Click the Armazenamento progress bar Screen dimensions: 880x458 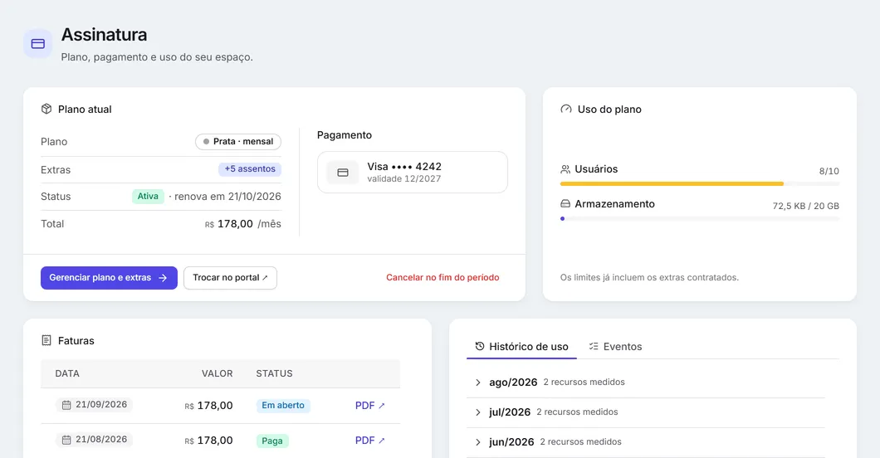click(700, 219)
